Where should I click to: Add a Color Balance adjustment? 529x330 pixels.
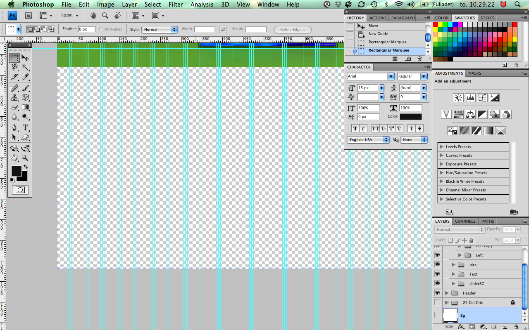coord(470,114)
